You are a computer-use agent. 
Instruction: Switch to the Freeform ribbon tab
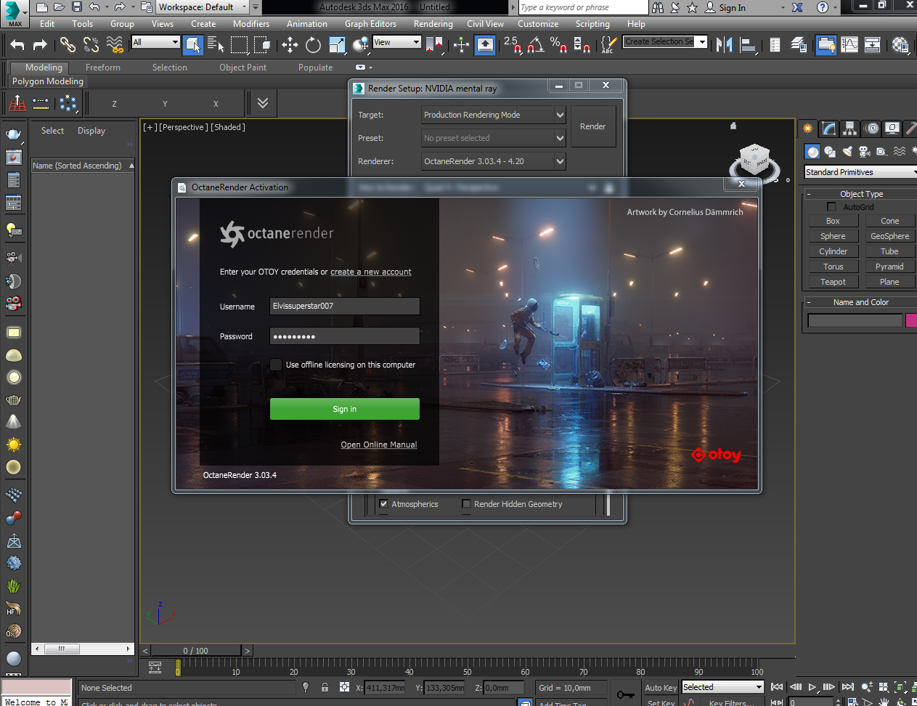click(x=103, y=68)
